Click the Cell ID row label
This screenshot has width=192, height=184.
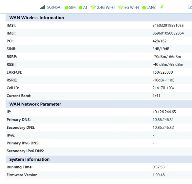click(13, 88)
